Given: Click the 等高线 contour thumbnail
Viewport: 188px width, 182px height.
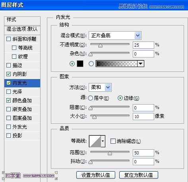Looking at the screenshot, I should [95, 141].
